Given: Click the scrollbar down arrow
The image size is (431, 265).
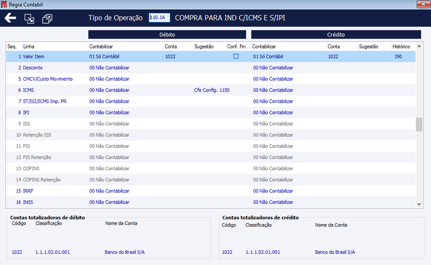Looking at the screenshot, I should pyautogui.click(x=419, y=204).
